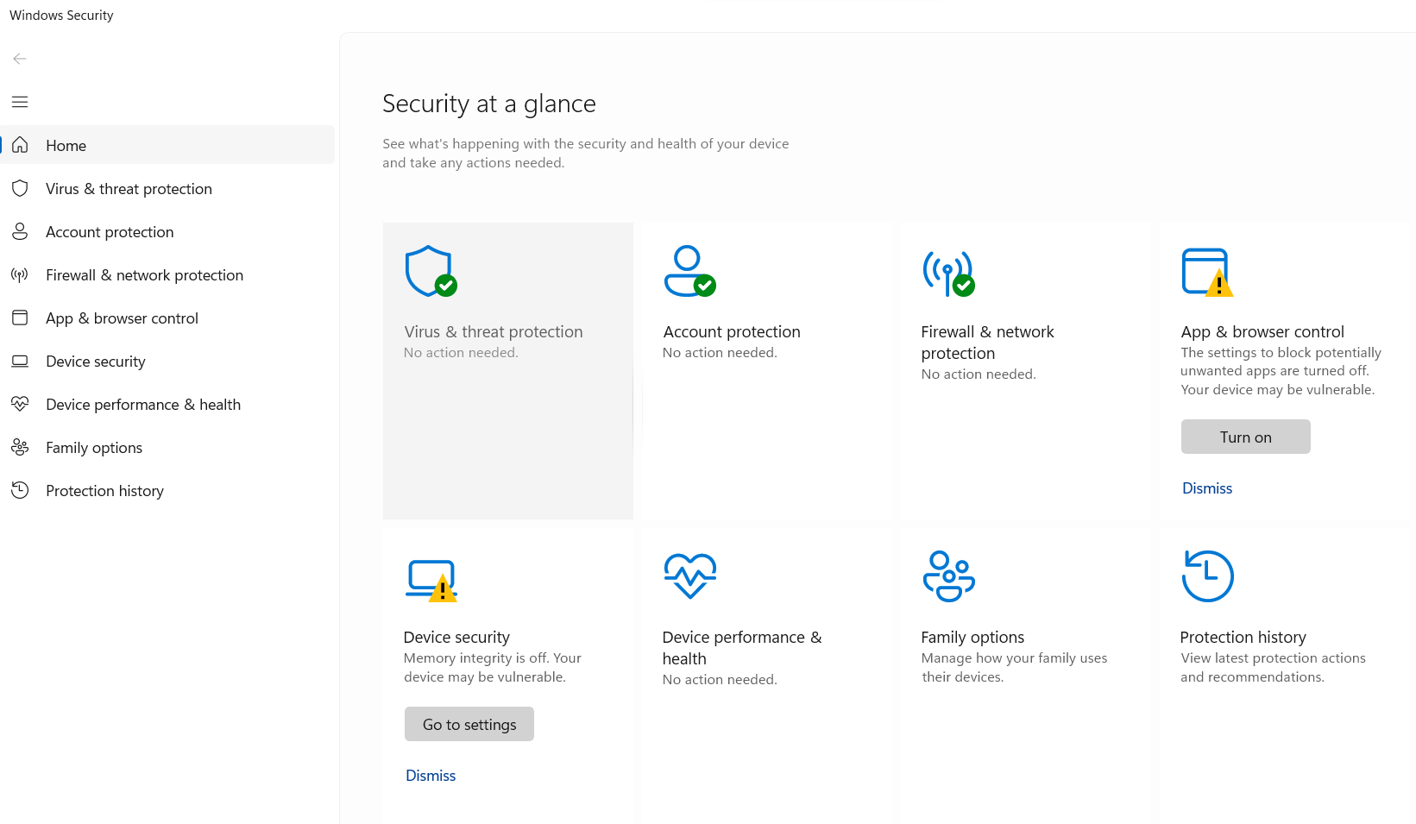Screen dimensions: 1416x824
Task: Click 'Manage how your family uses' description
Action: click(1014, 667)
